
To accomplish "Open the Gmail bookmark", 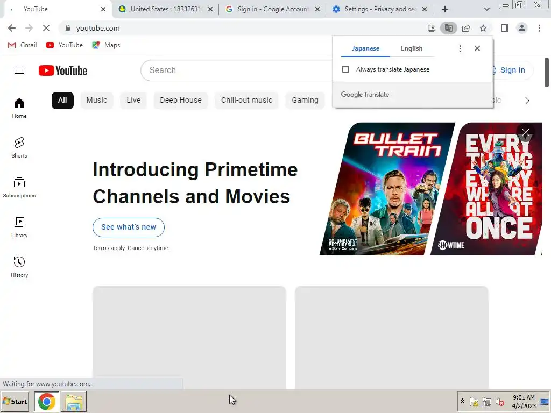I will click(22, 45).
